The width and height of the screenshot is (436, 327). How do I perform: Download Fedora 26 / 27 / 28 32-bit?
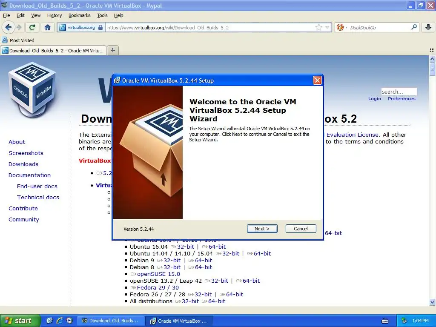tap(203, 295)
